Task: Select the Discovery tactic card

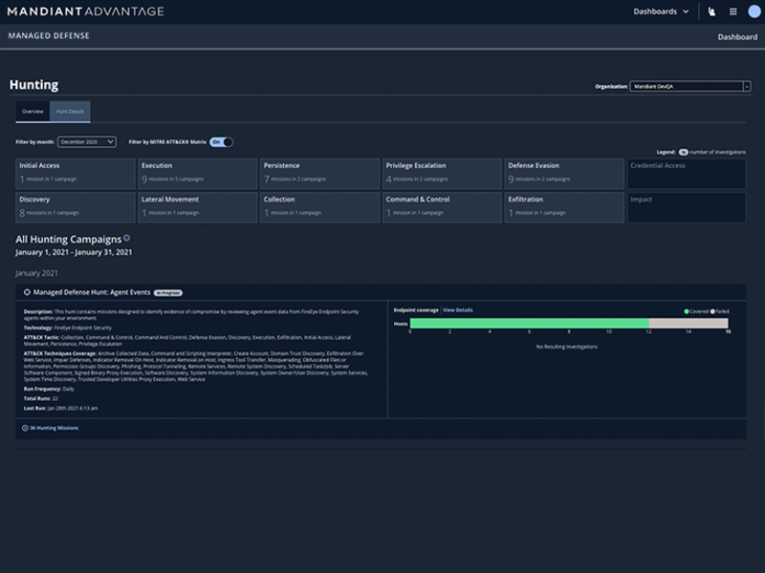Action: (76, 207)
